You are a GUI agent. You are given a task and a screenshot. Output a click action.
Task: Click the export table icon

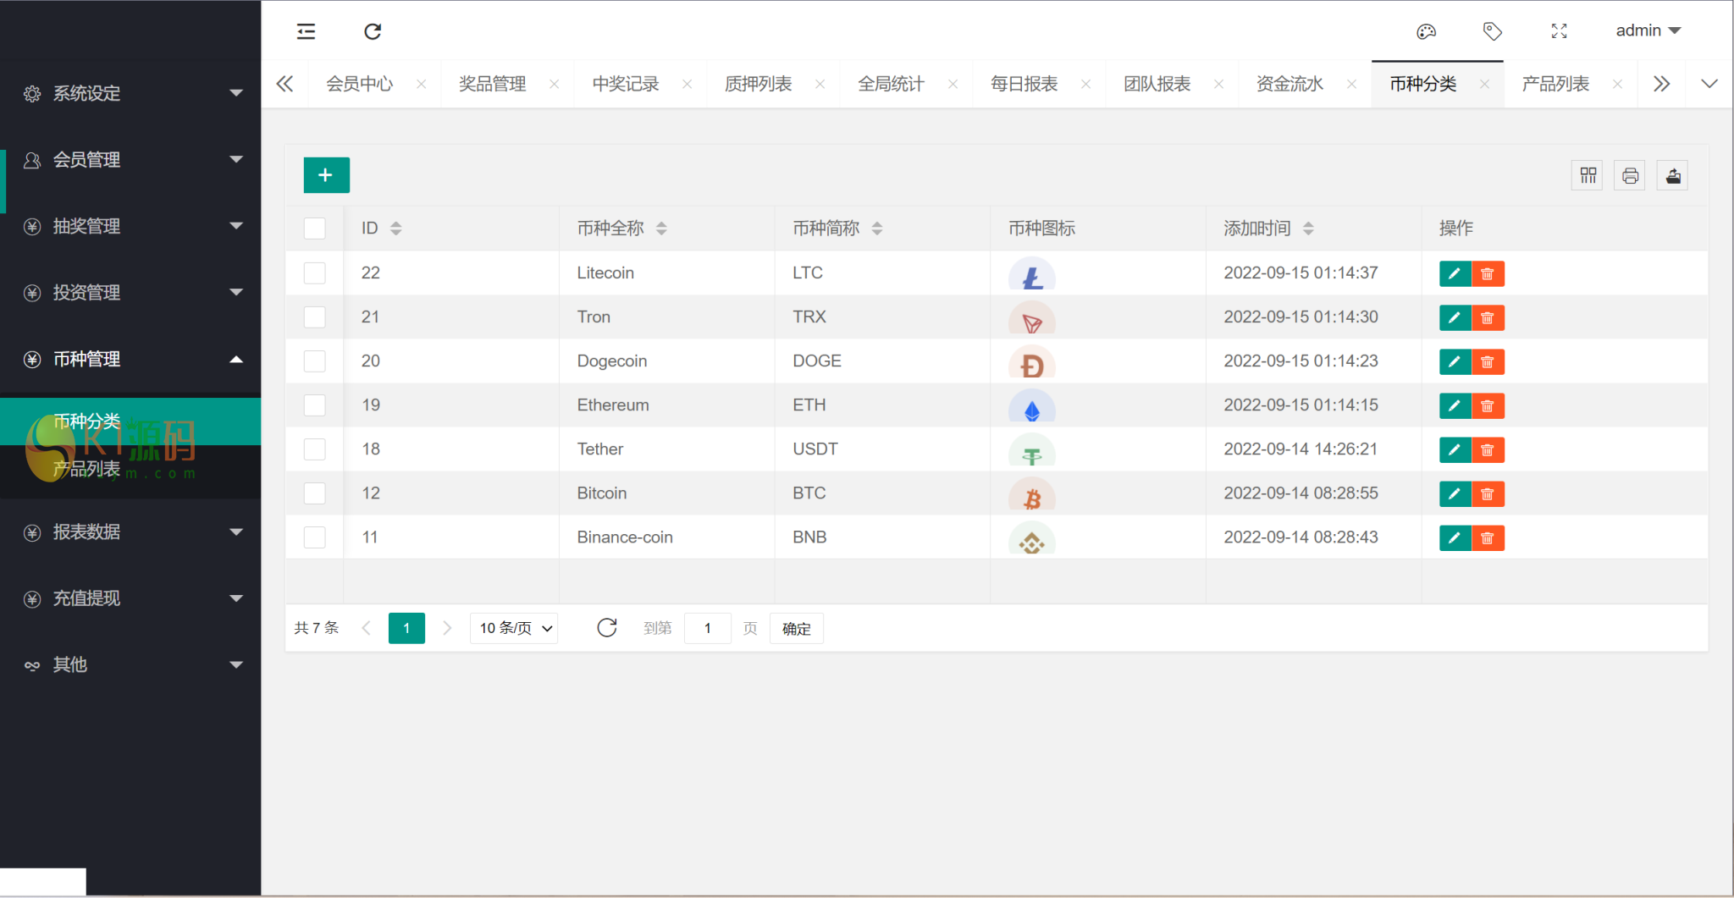(1673, 176)
